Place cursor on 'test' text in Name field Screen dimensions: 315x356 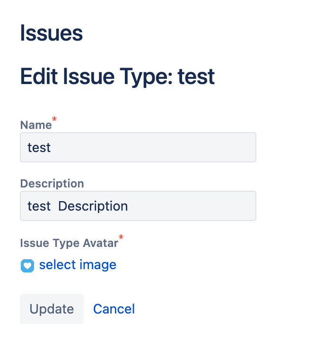[39, 147]
